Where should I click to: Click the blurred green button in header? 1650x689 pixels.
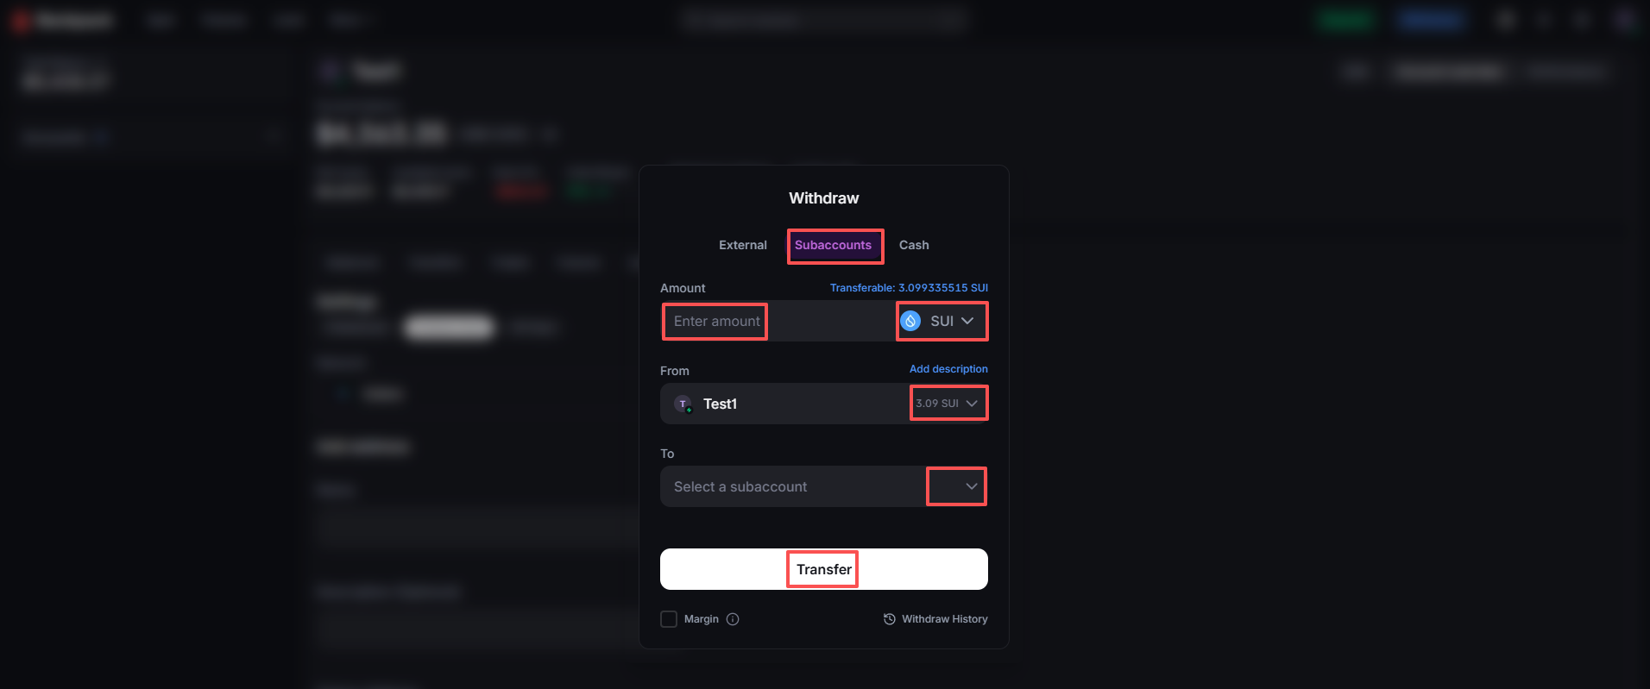(1345, 20)
